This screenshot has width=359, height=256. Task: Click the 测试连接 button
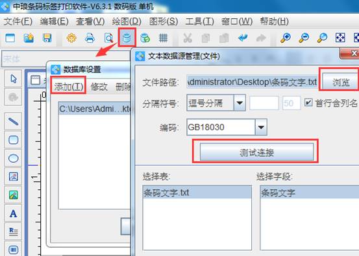(256, 152)
